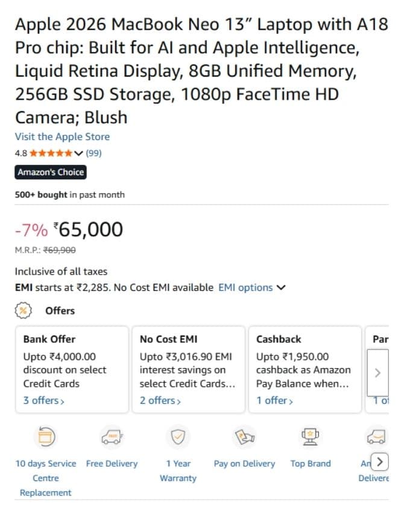Expand the rating breakdown chevron
The height and width of the screenshot is (513, 407).
(x=78, y=153)
